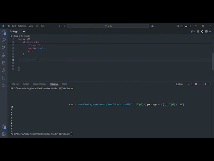Open the Run menu

[x=42, y=26]
